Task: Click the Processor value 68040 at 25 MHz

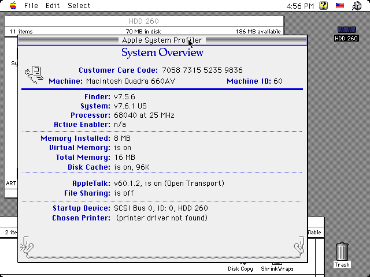Action: click(x=144, y=115)
